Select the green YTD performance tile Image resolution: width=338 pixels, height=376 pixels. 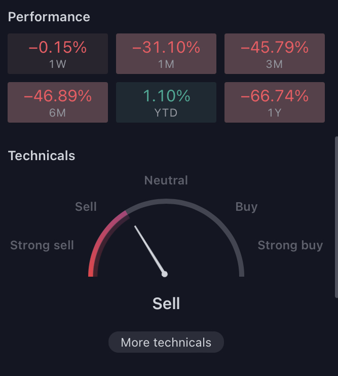click(x=166, y=102)
